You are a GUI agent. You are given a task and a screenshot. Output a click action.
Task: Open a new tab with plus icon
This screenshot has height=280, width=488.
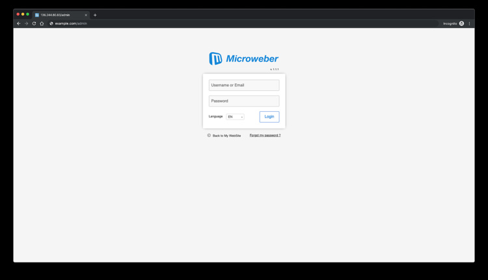click(95, 15)
